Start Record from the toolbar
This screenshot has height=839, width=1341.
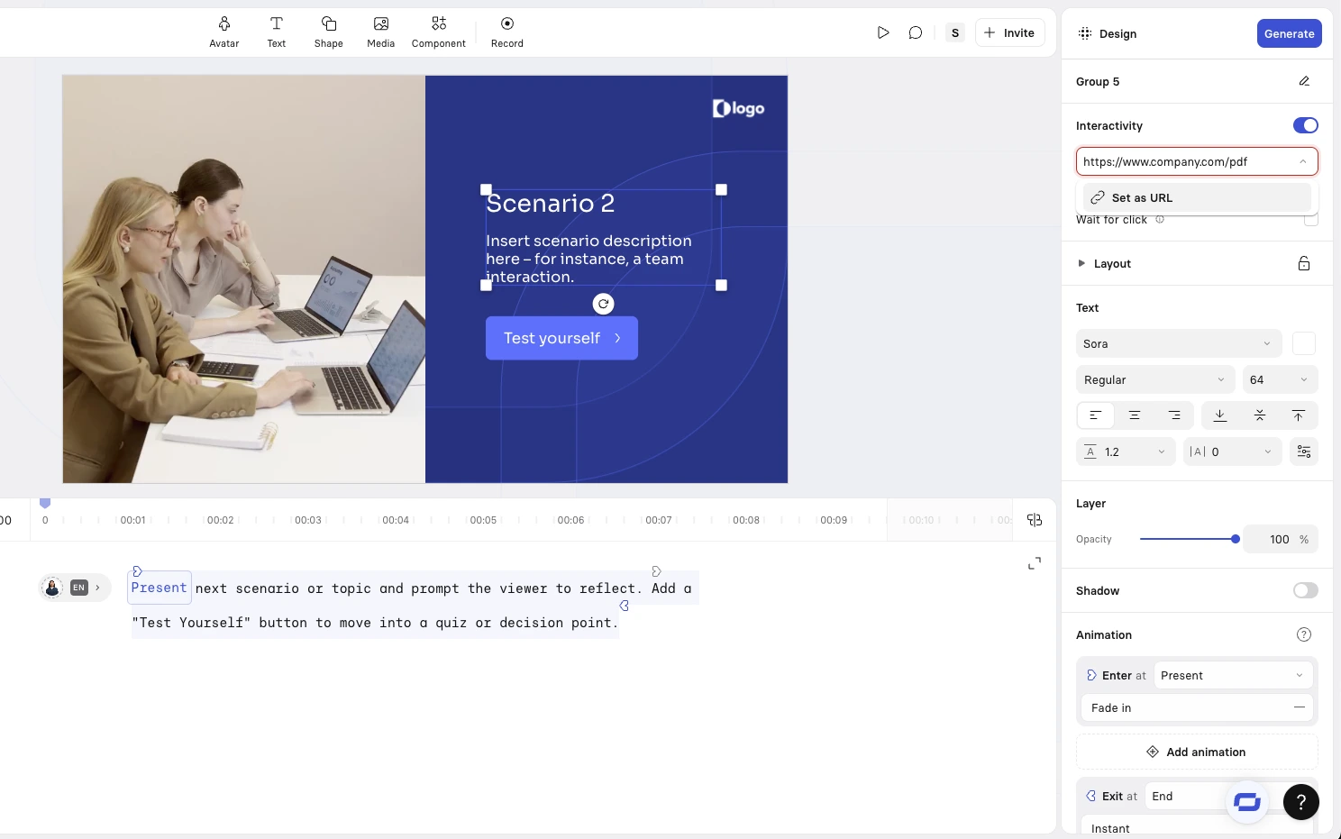[507, 32]
